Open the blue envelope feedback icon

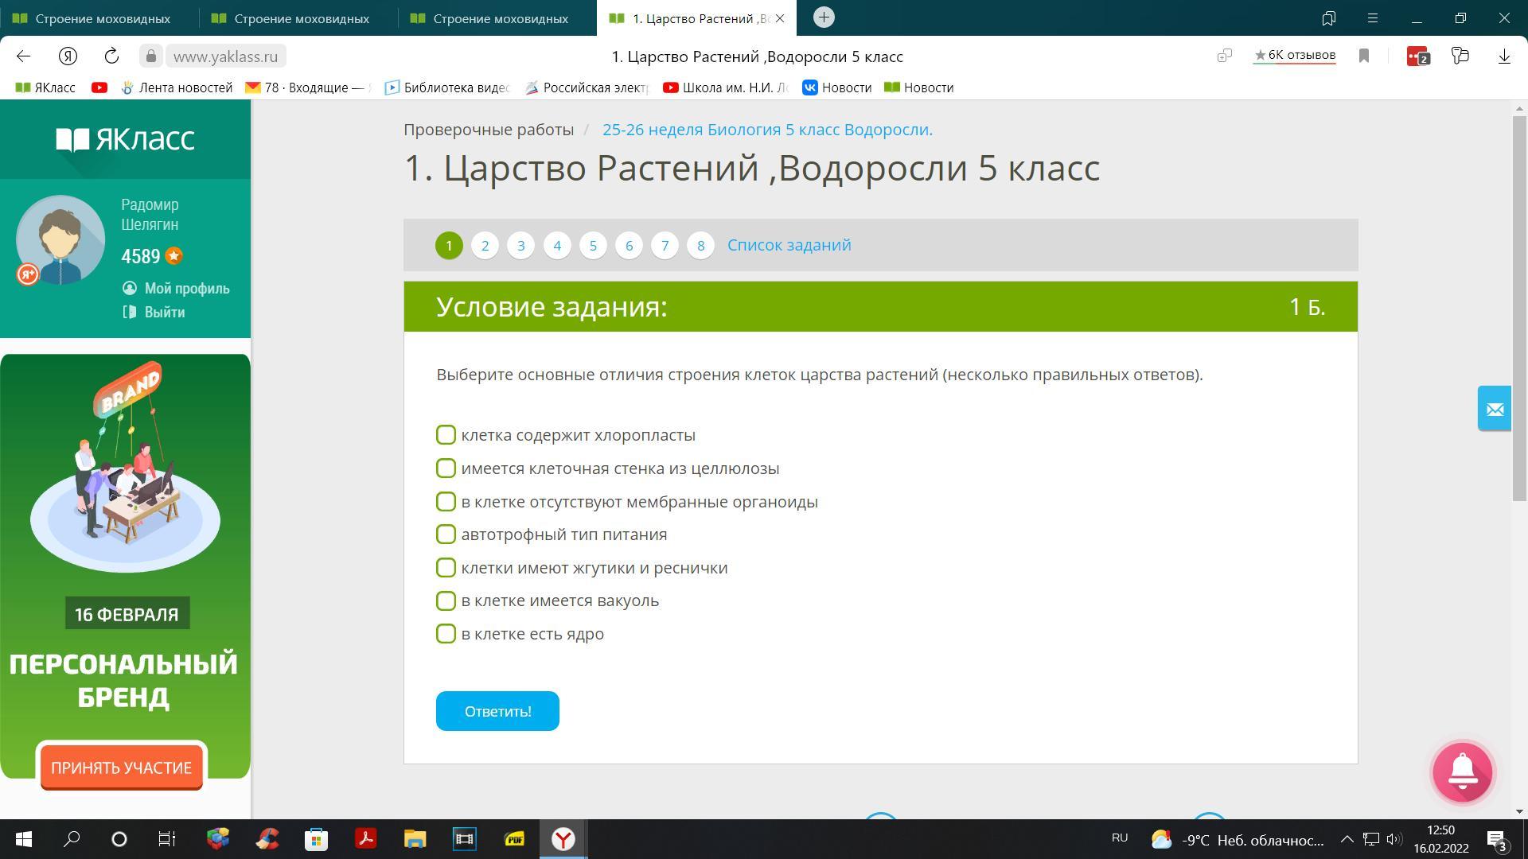coord(1494,409)
